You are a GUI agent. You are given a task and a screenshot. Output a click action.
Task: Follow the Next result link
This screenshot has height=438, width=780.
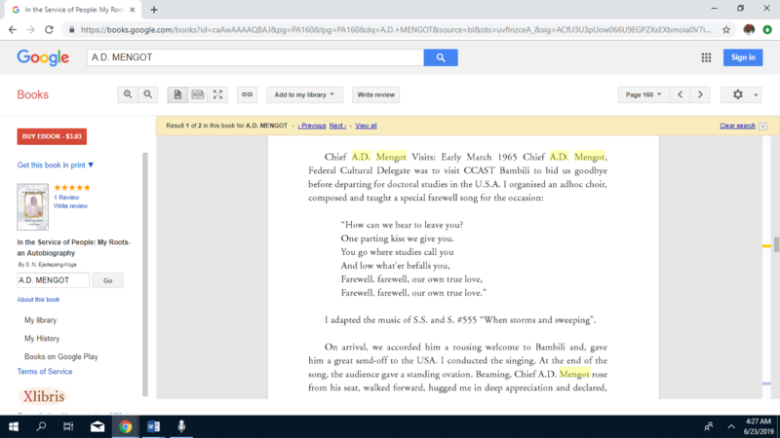[x=337, y=127]
